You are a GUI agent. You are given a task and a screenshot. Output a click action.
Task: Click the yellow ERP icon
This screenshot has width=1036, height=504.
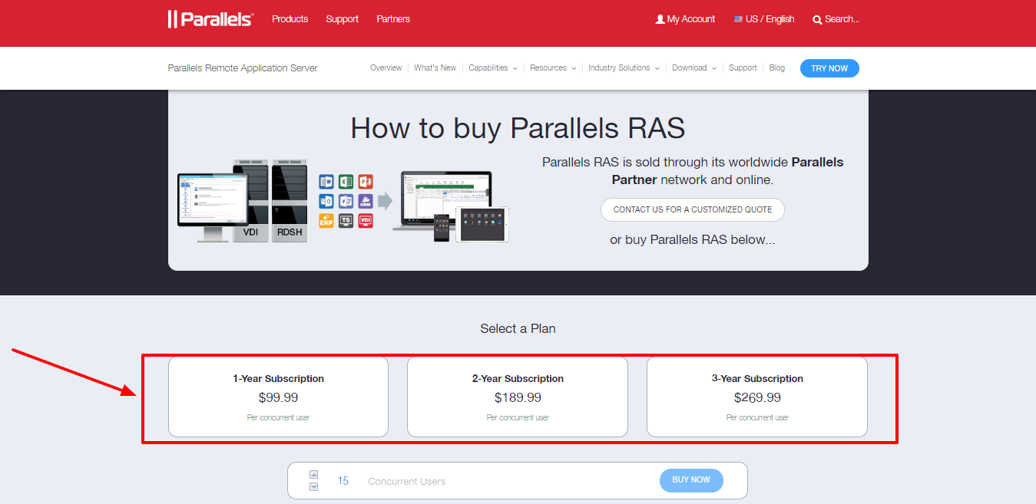coord(326,220)
